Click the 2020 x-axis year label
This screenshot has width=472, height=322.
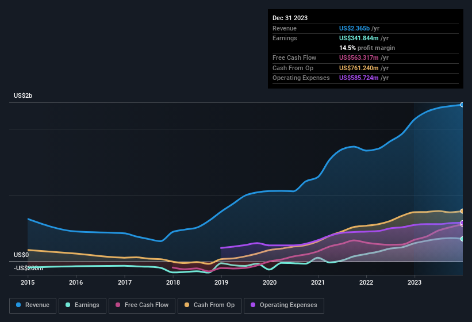270,282
